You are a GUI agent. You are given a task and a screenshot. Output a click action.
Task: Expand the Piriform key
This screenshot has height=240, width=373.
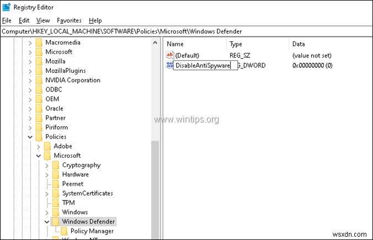(30, 128)
